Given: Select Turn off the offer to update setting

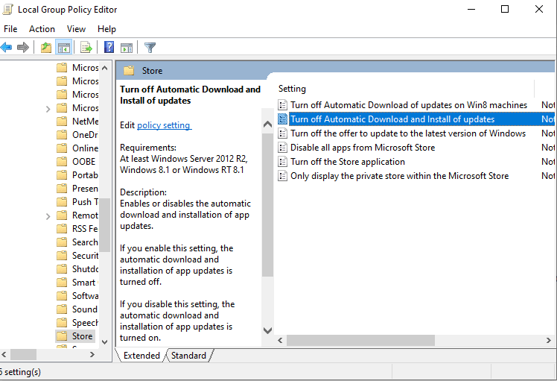Looking at the screenshot, I should click(x=408, y=133).
